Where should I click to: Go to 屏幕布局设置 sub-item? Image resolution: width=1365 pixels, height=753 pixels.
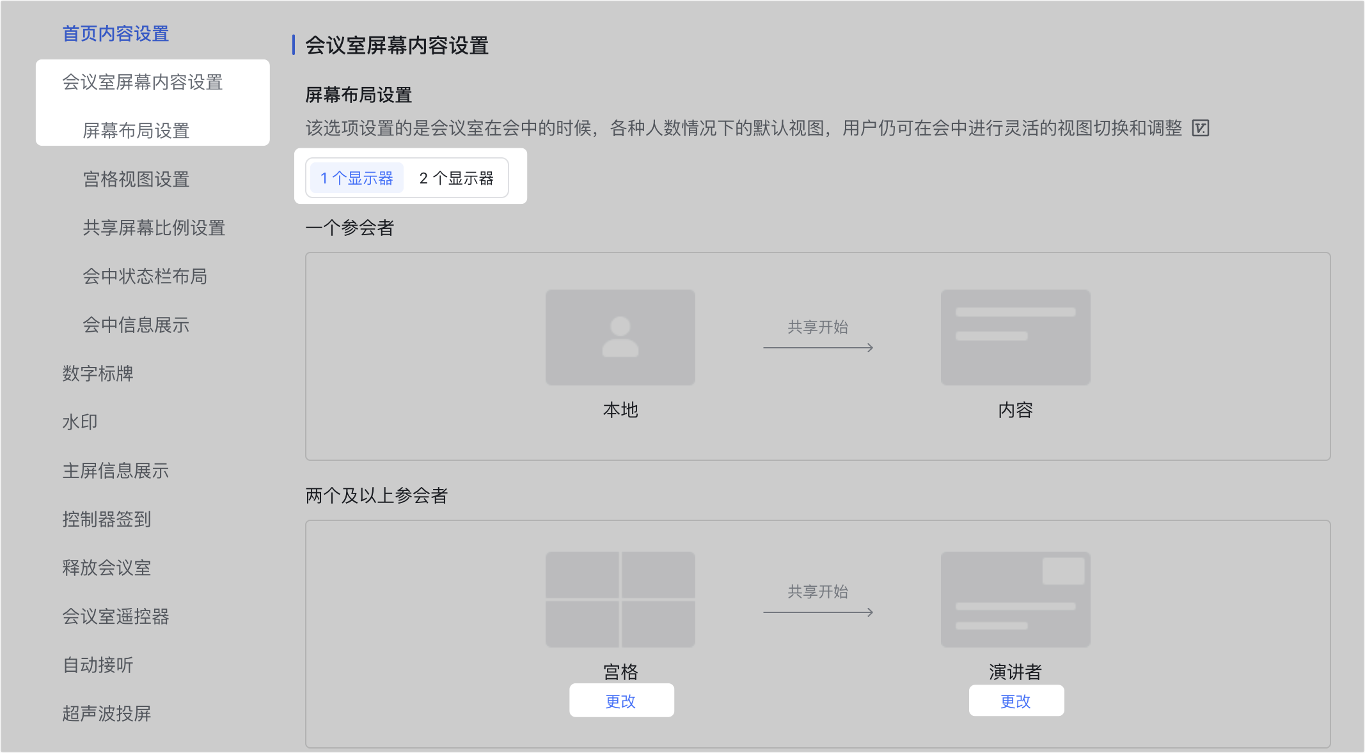coord(136,131)
